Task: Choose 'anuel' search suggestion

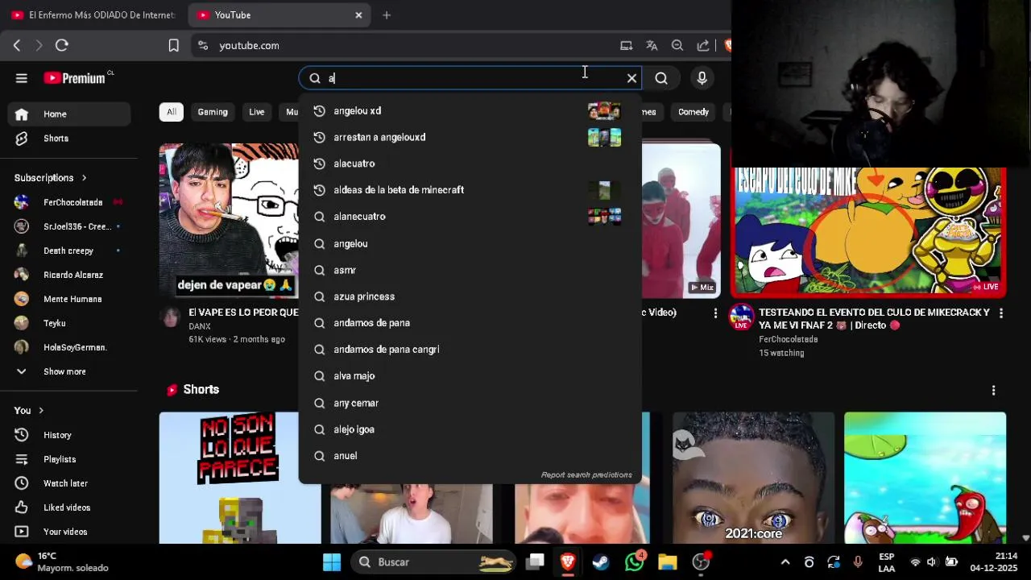Action: click(470, 456)
